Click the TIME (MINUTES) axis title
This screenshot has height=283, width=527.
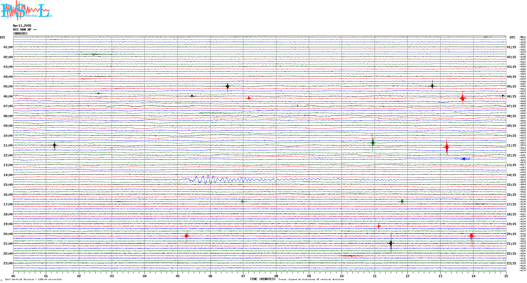click(262, 279)
